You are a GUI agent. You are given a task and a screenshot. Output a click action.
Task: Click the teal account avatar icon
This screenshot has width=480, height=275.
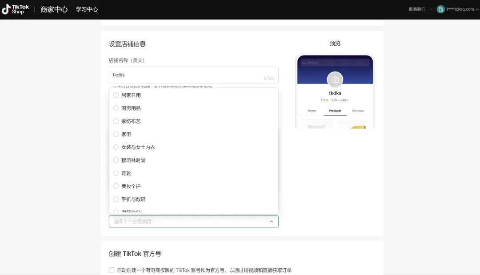[440, 9]
